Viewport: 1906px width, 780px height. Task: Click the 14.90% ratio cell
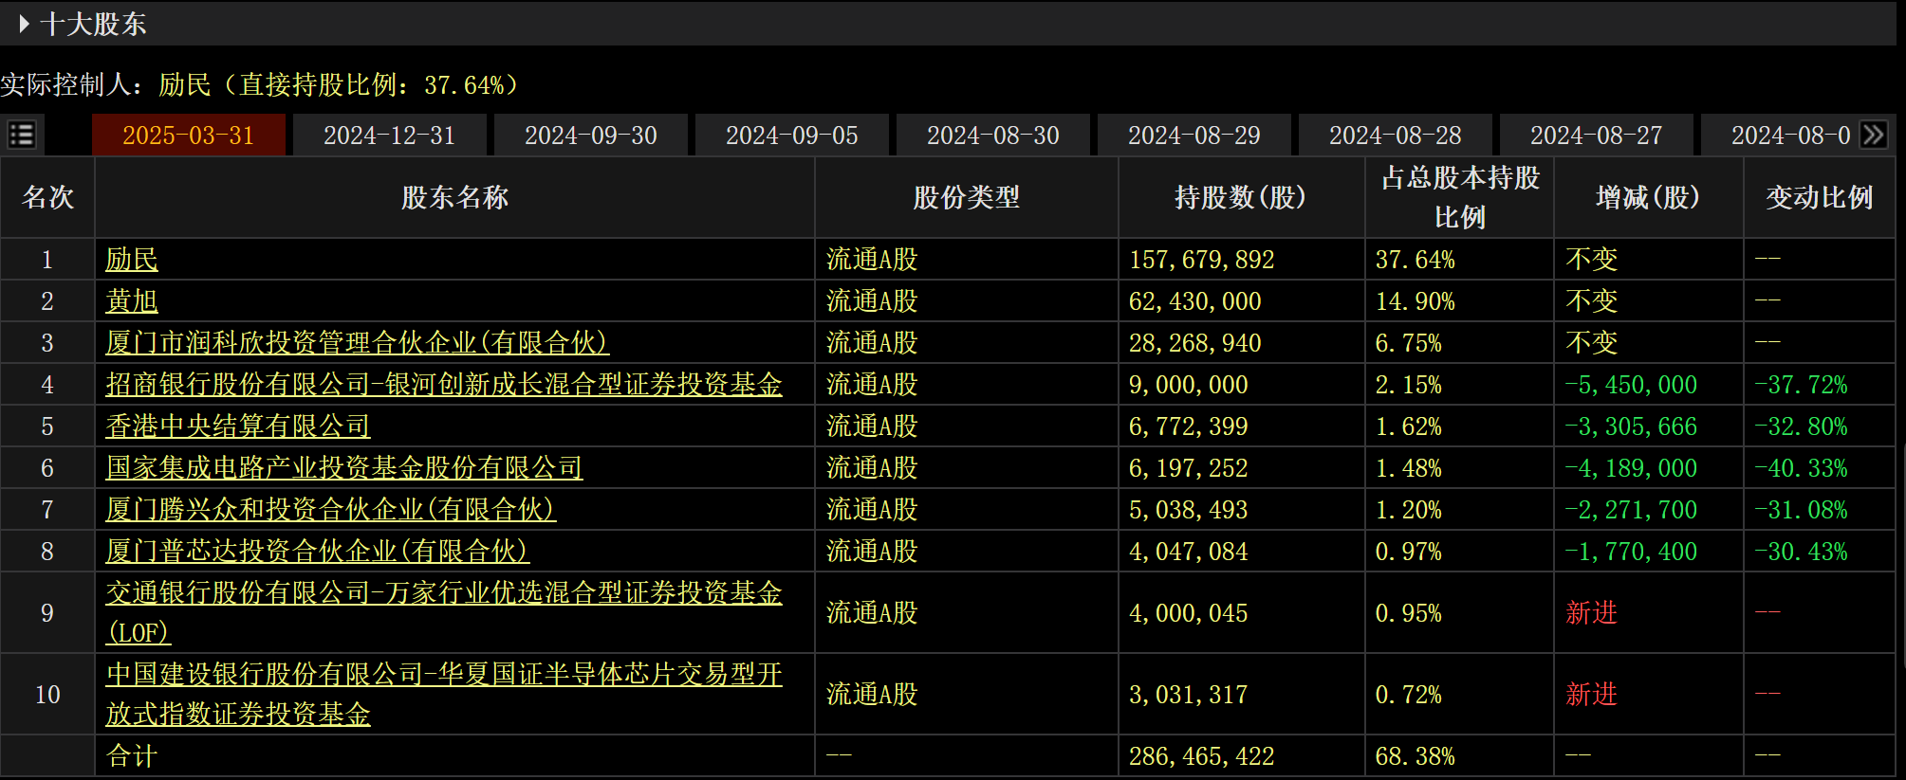(1416, 301)
